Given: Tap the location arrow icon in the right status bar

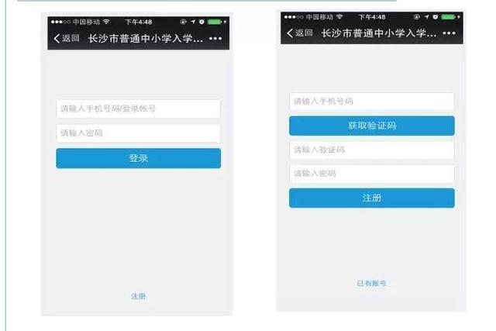Looking at the screenshot, I should 426,16.
